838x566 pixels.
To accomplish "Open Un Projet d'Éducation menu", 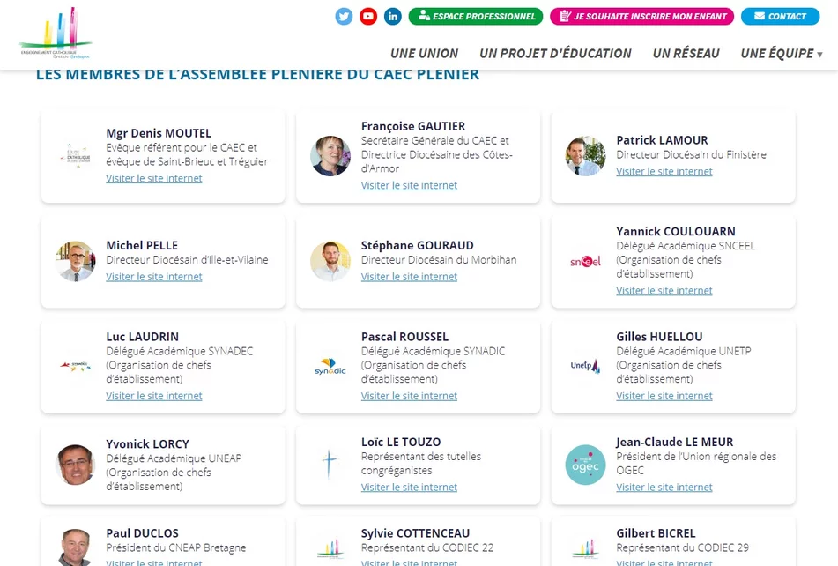I will tap(555, 53).
